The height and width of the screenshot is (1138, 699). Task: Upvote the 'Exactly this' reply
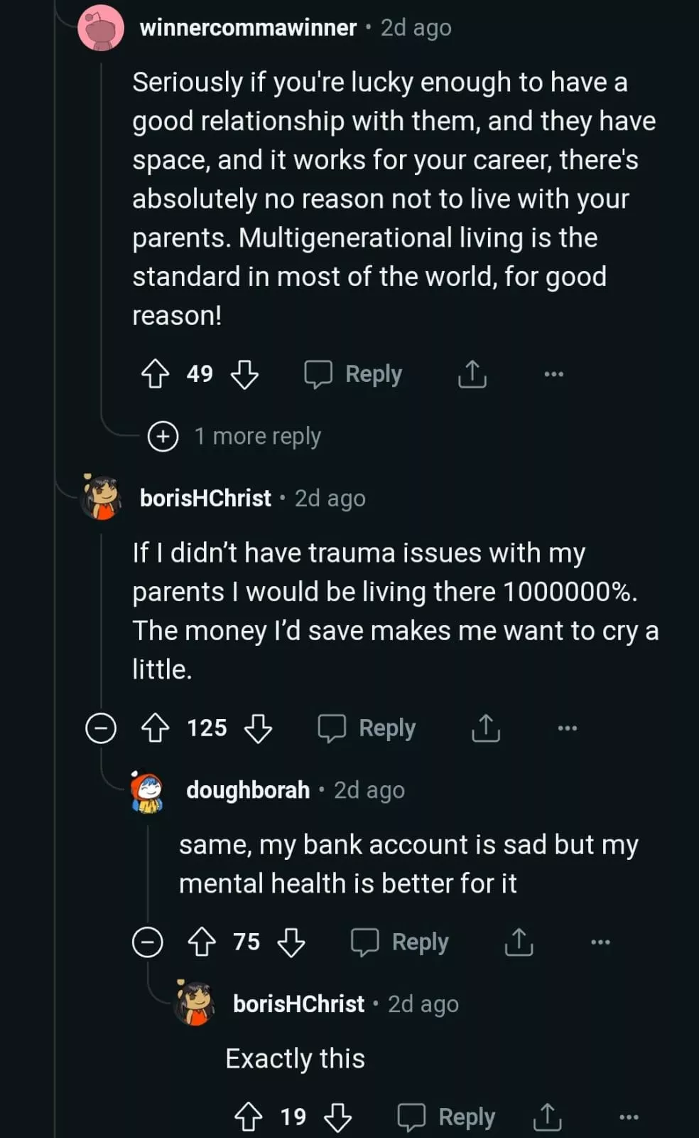pyautogui.click(x=248, y=1117)
